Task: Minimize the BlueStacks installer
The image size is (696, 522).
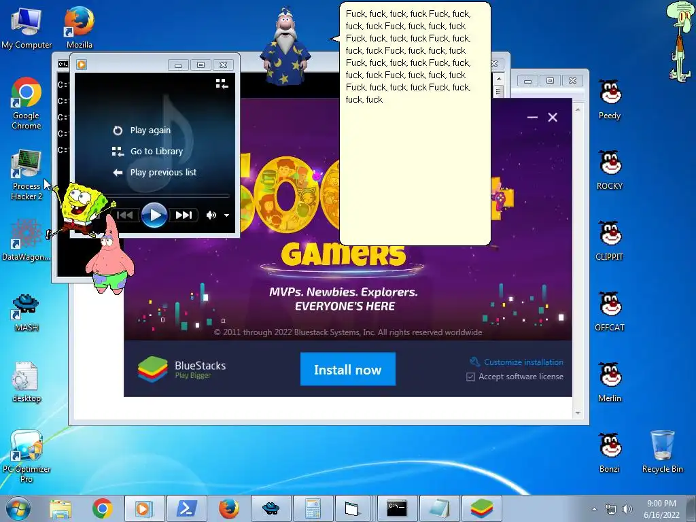Action: [532, 117]
